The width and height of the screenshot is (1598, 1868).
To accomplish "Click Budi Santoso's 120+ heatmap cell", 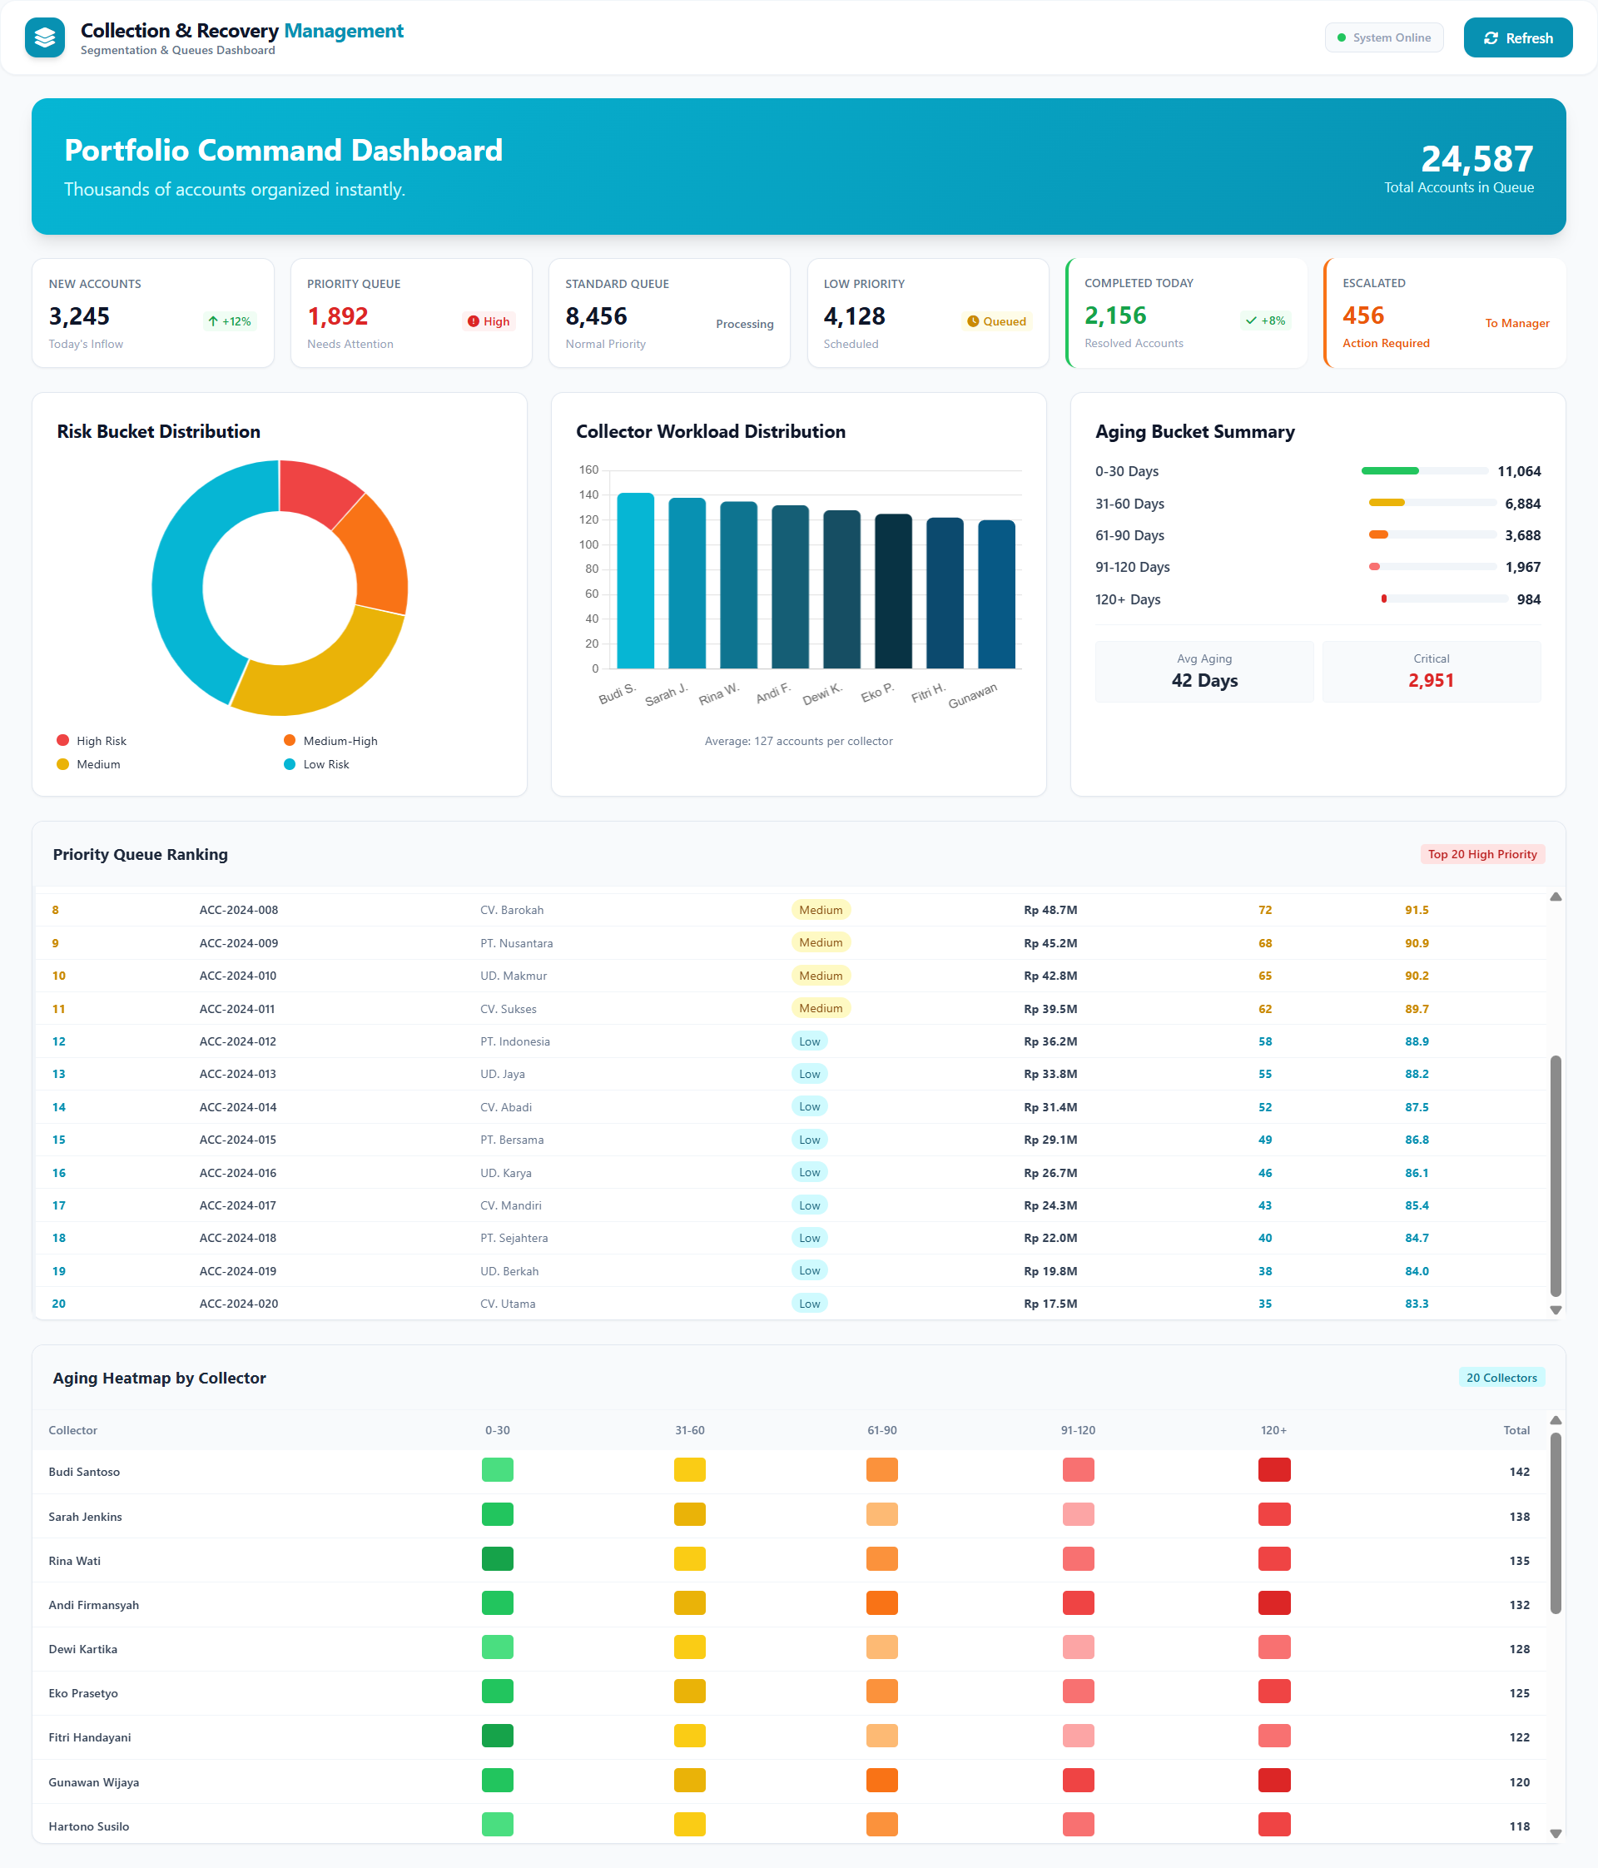I will click(x=1273, y=1469).
